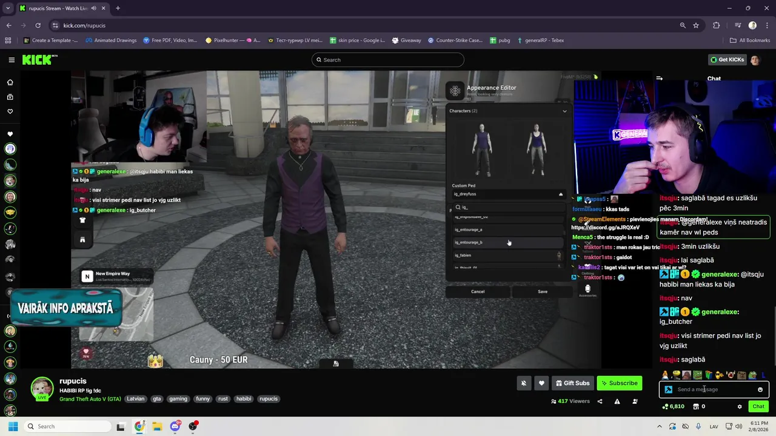Click Save in Appearance Editor

coord(543,291)
